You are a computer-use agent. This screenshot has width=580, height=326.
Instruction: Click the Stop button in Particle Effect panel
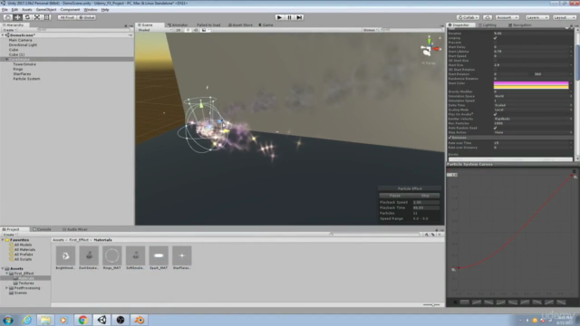point(425,196)
